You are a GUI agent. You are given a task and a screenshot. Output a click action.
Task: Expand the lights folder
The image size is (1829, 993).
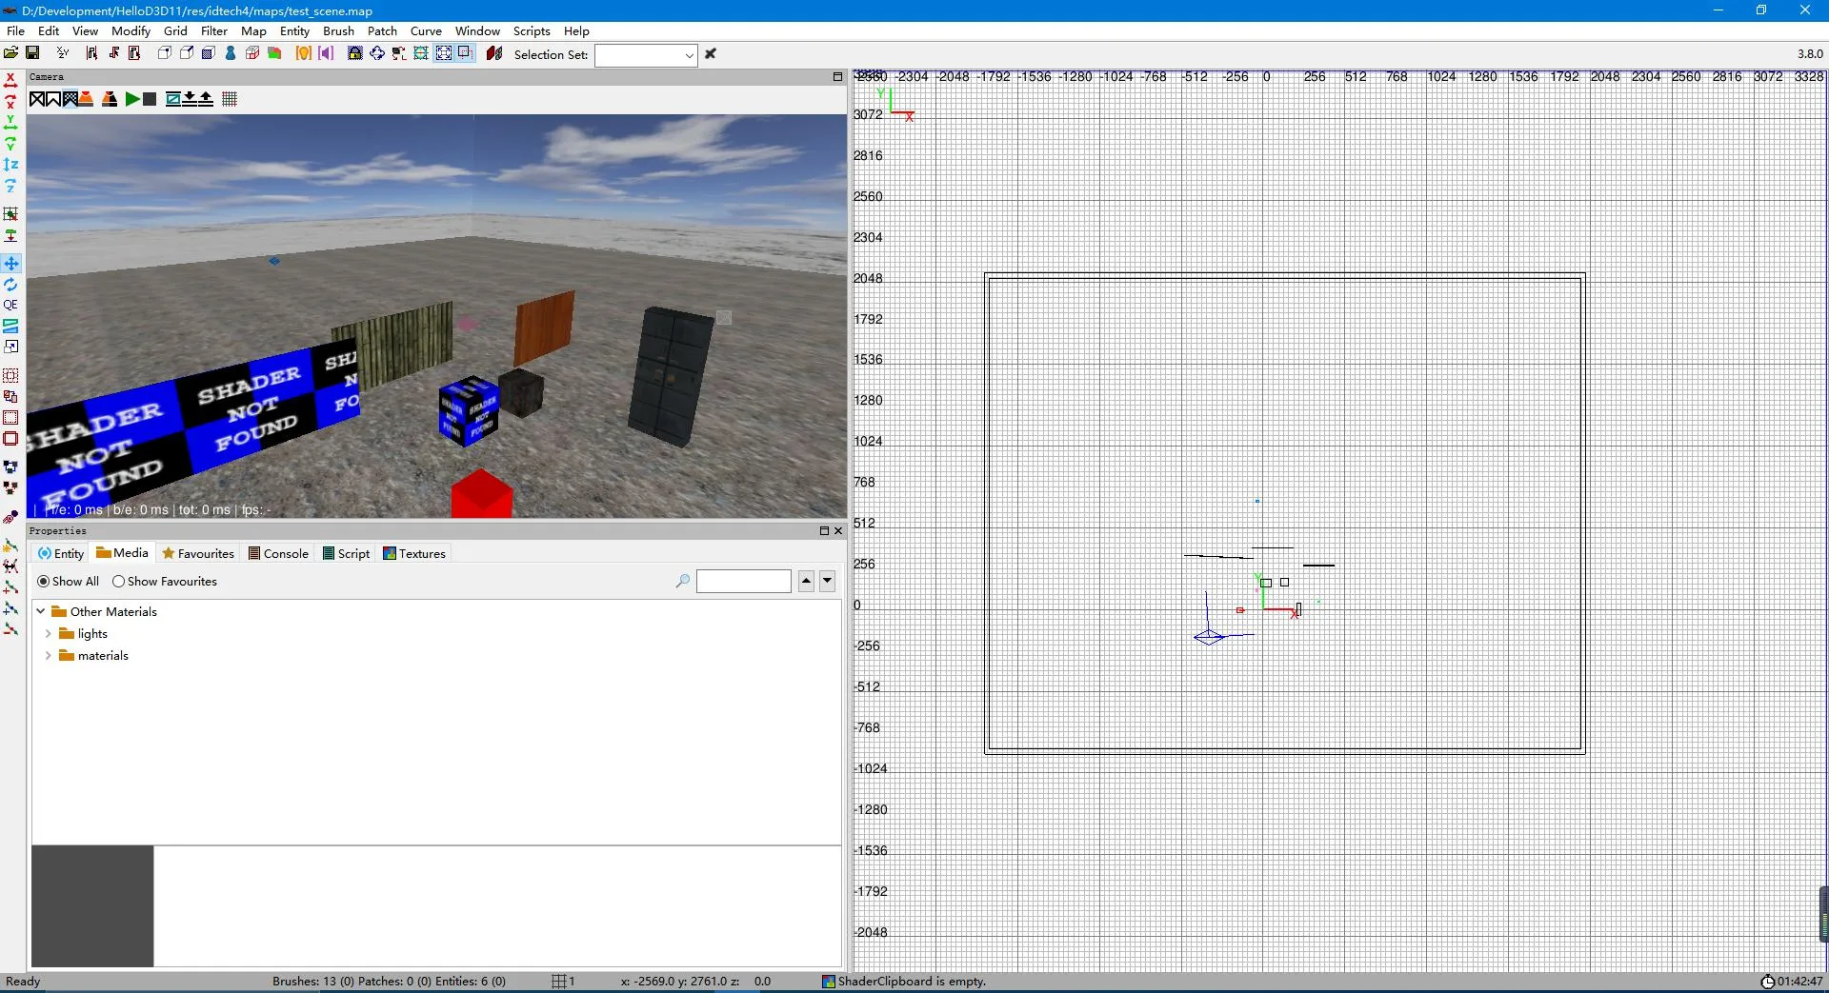pyautogui.click(x=49, y=634)
